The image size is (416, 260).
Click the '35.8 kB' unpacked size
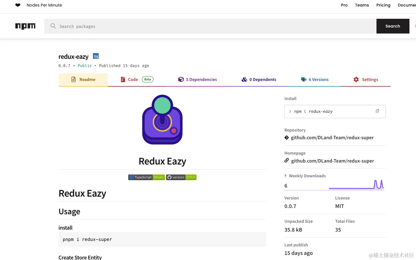[x=293, y=230]
